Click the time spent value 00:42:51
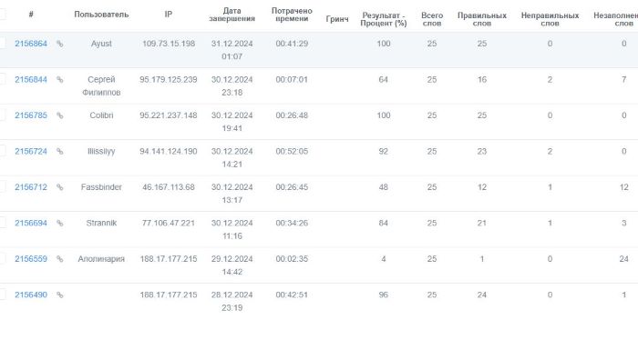 (x=292, y=295)
